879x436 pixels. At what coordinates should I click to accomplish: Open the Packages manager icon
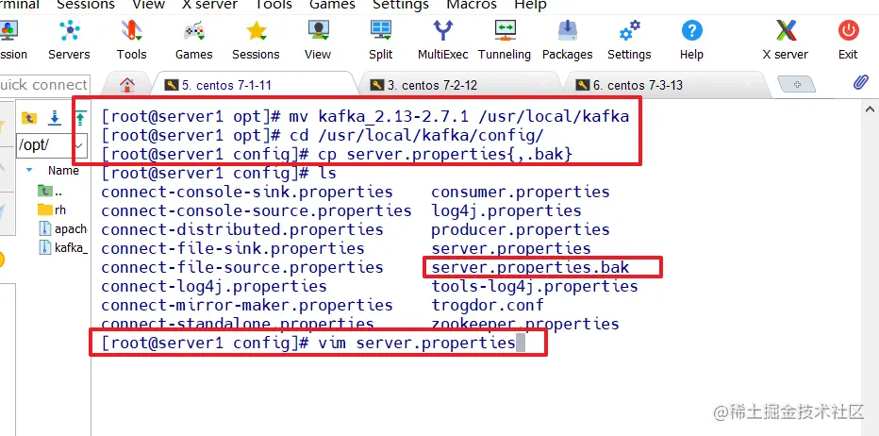click(568, 30)
